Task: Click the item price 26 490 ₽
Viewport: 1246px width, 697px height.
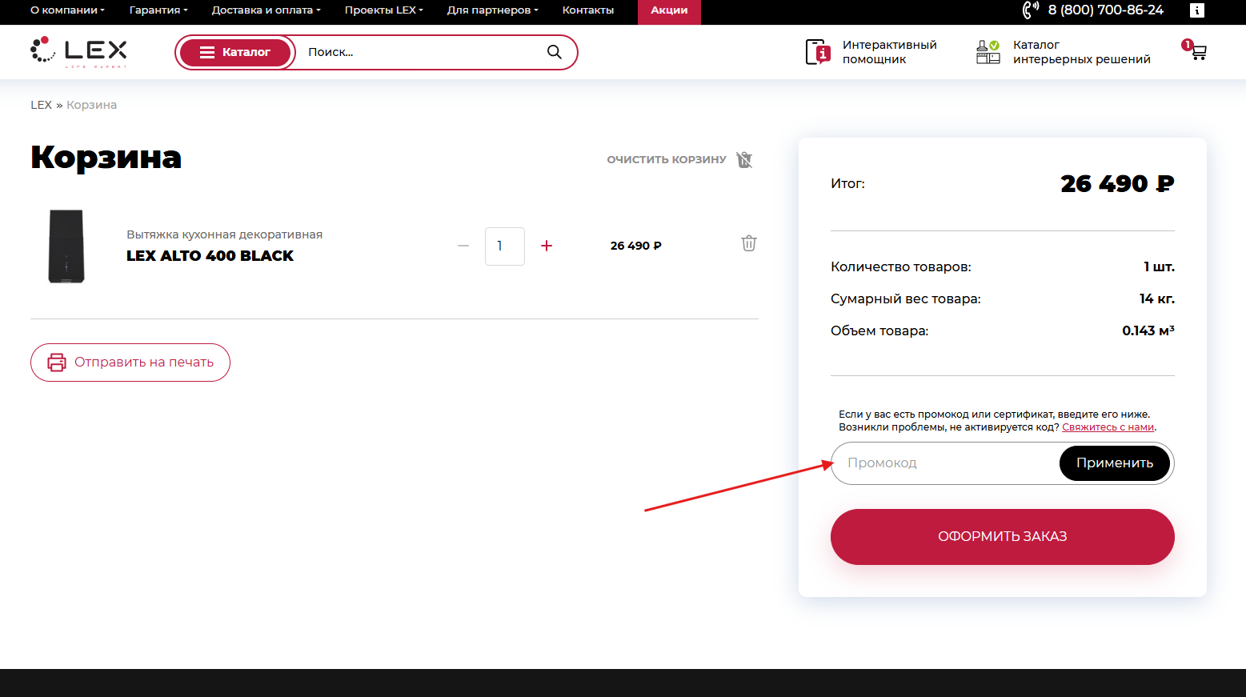Action: 635,246
